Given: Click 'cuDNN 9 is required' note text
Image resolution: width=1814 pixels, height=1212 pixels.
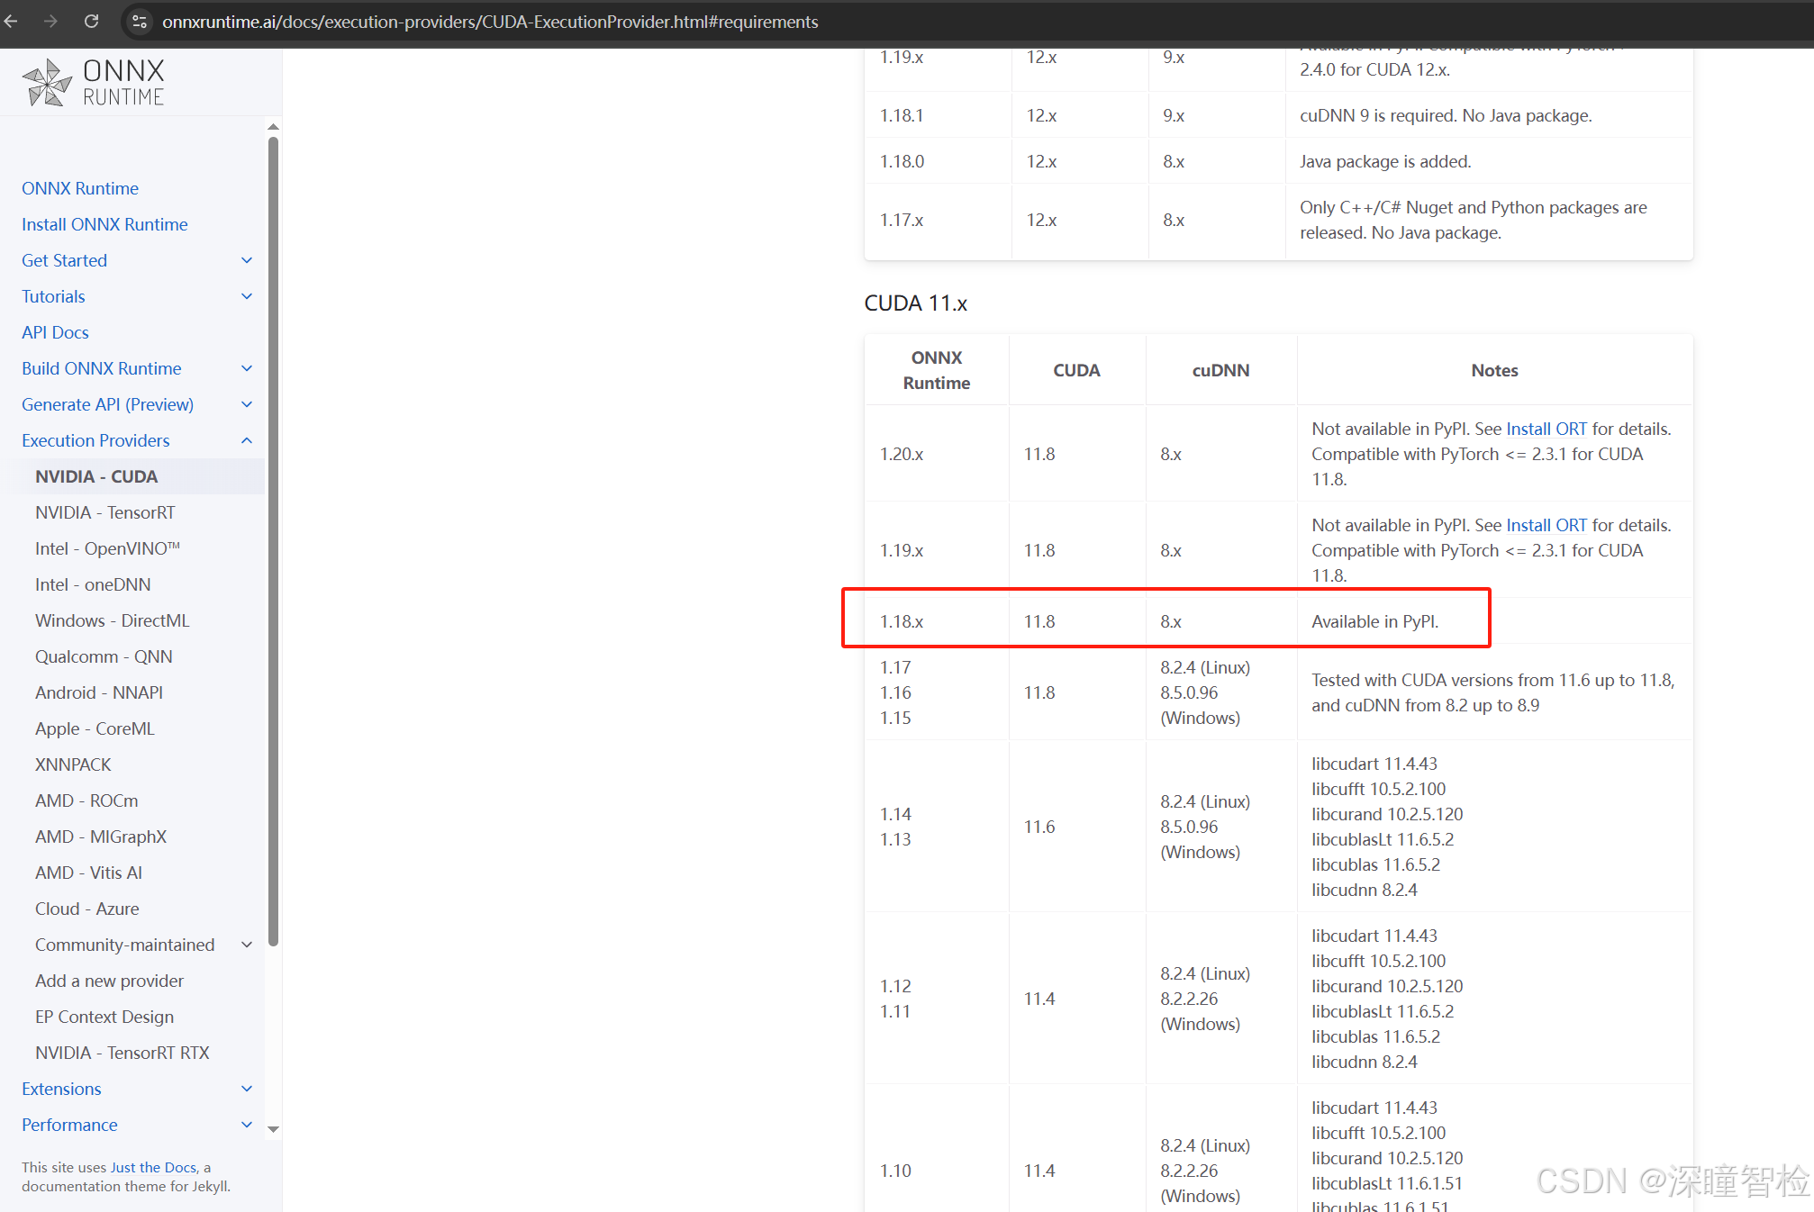Looking at the screenshot, I should click(1446, 115).
